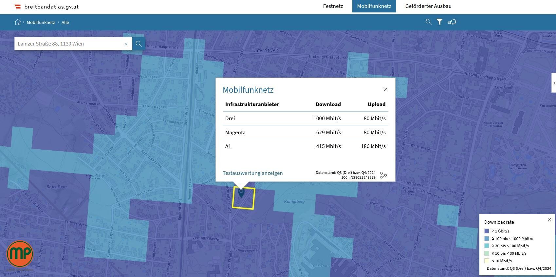
Task: Click the Unter St Veit map label
Action: pyautogui.click(x=265, y=50)
